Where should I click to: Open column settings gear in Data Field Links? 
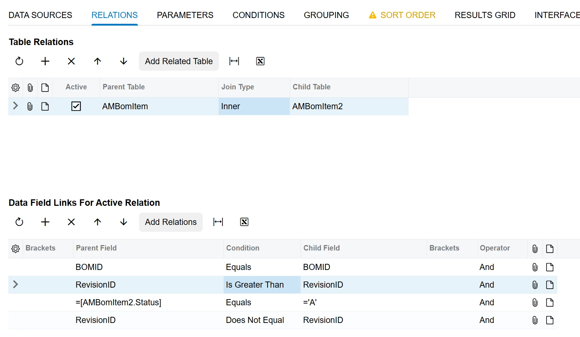(15, 249)
